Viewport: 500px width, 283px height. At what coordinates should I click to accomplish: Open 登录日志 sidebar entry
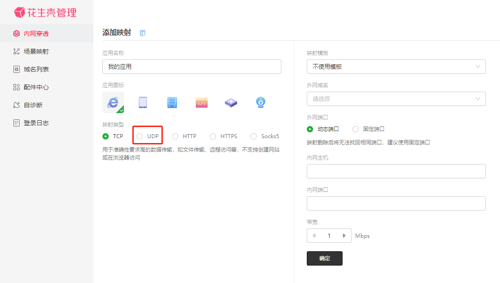47,122
